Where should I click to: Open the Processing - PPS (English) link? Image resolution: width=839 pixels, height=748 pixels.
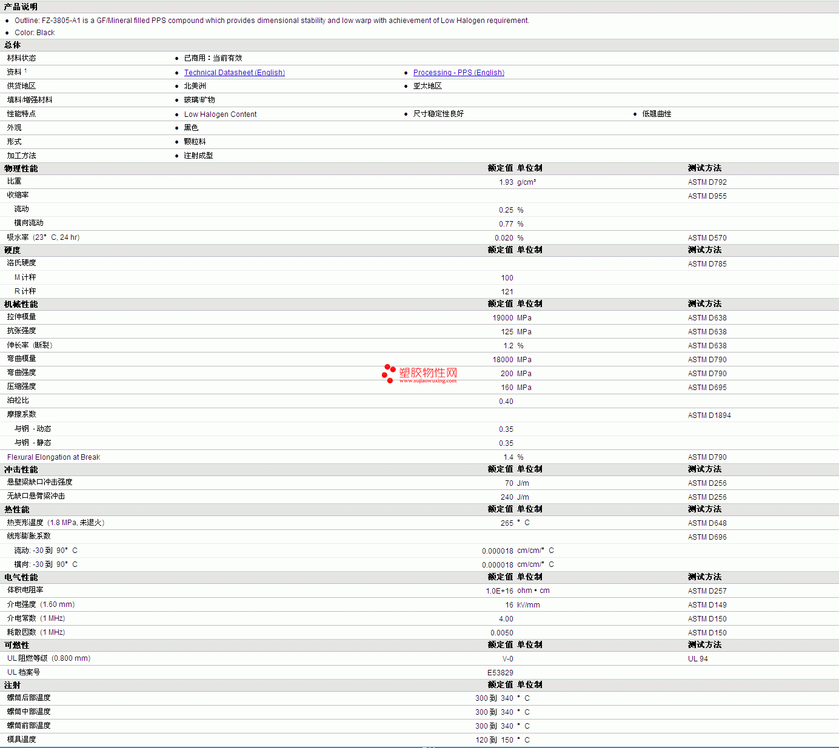coord(458,73)
